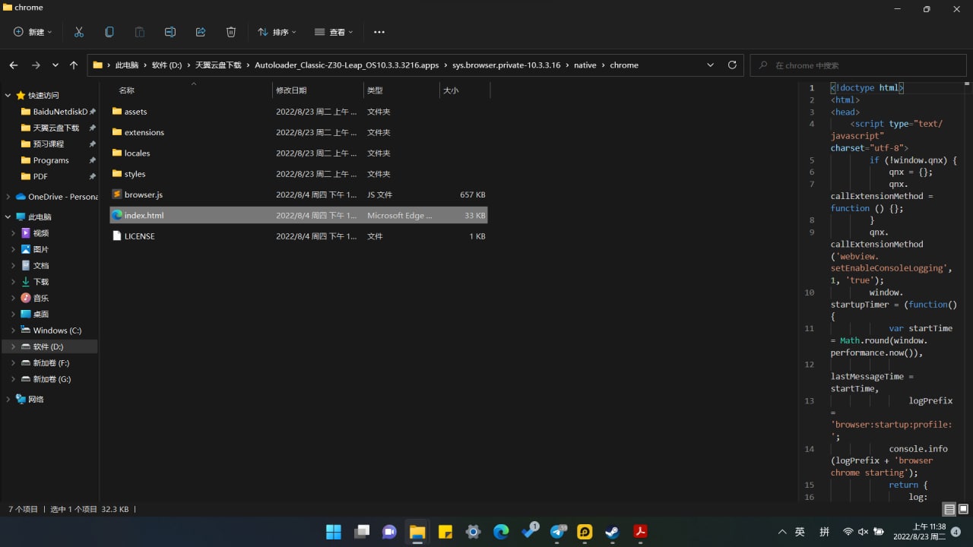The image size is (973, 547).
Task: Open the New item dropdown
Action: (x=33, y=32)
